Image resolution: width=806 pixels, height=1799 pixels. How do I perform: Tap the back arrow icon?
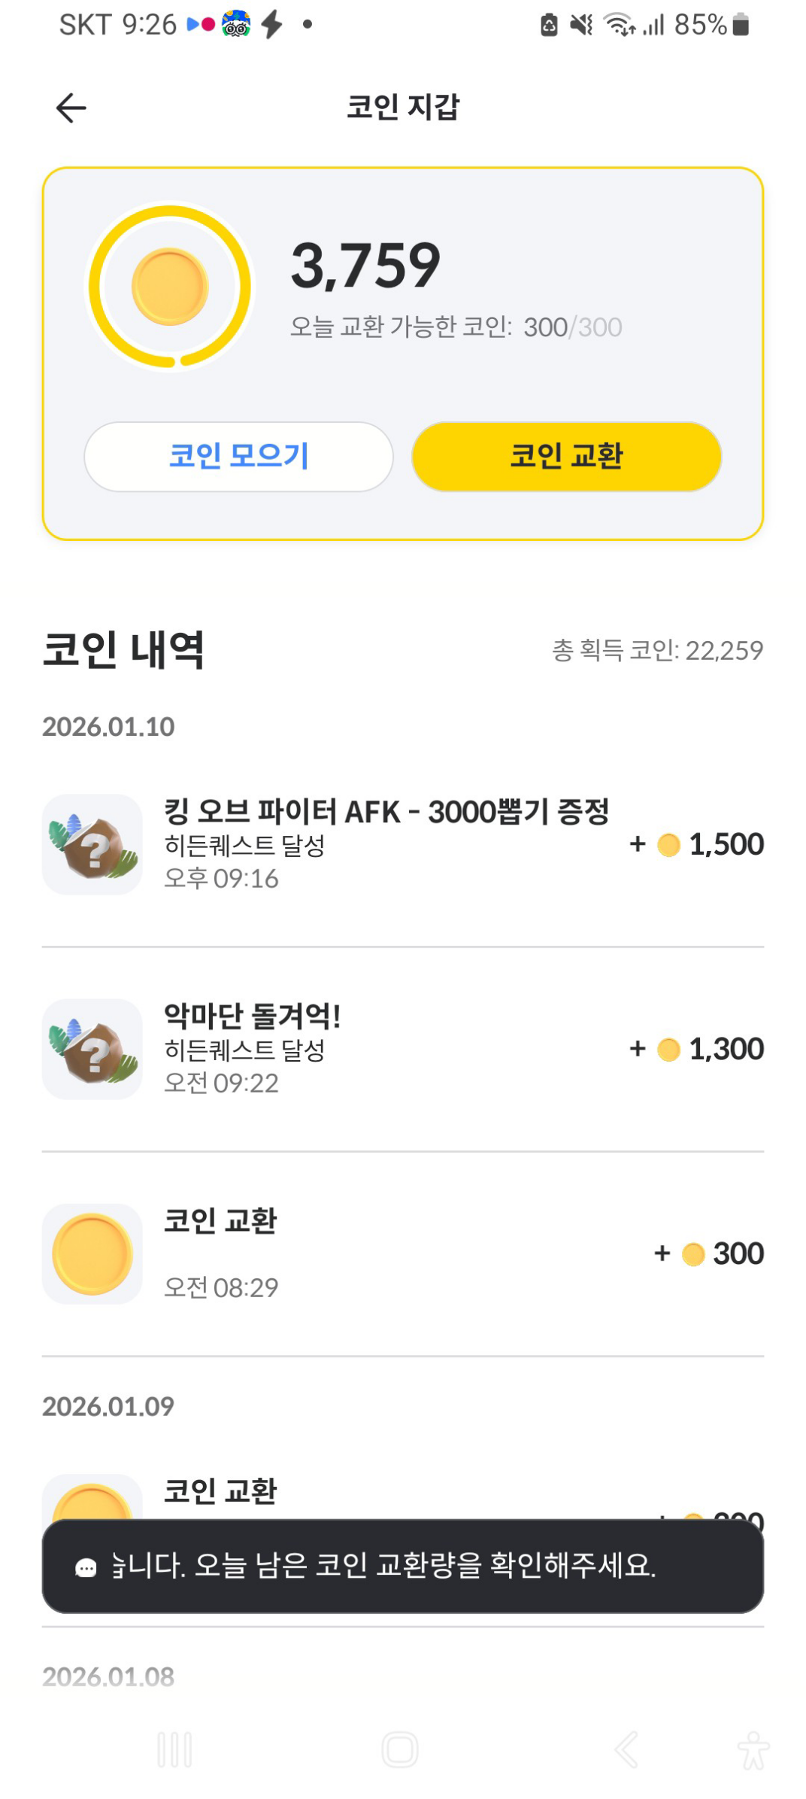(x=71, y=108)
